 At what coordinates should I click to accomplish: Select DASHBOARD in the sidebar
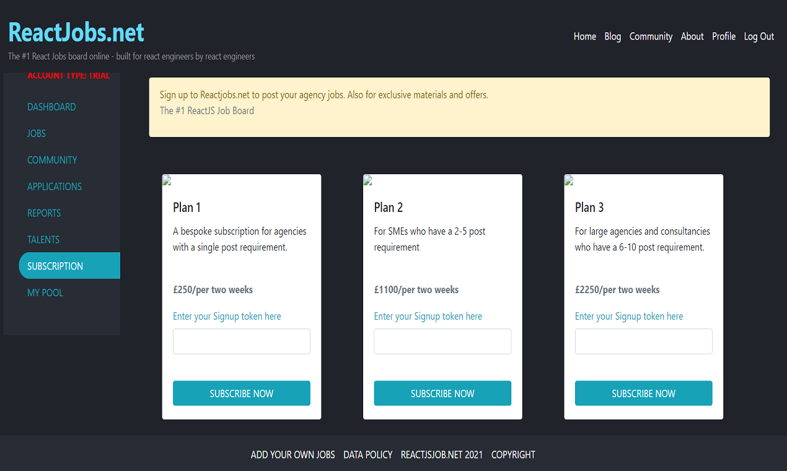coord(51,107)
